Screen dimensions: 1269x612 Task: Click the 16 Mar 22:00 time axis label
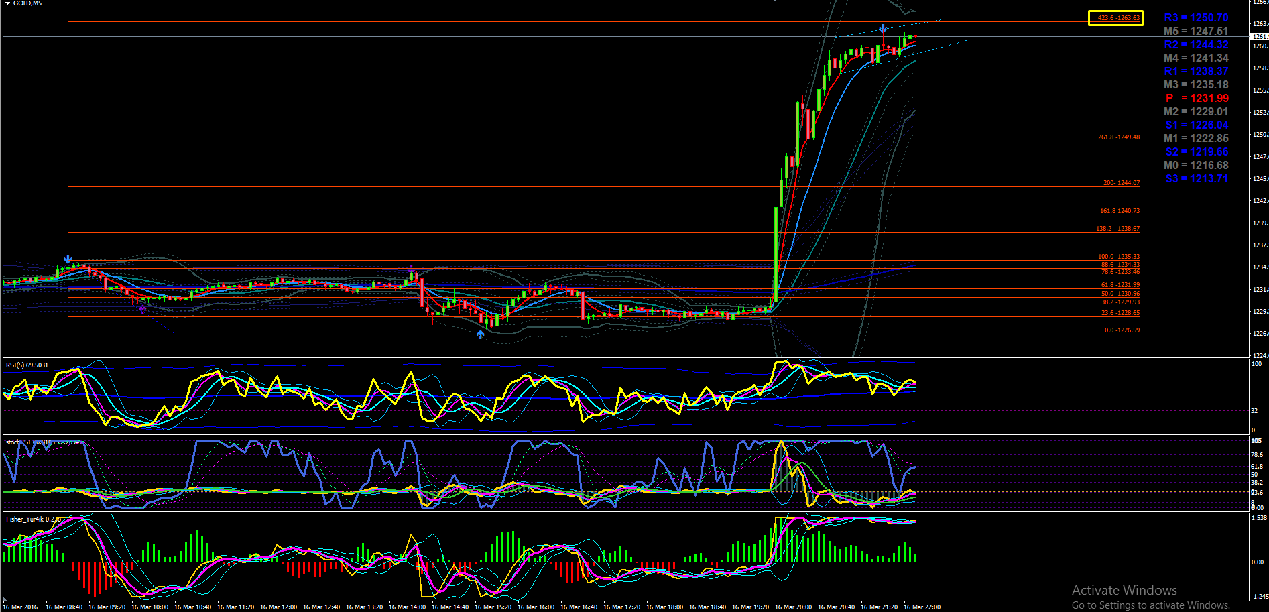click(x=922, y=607)
